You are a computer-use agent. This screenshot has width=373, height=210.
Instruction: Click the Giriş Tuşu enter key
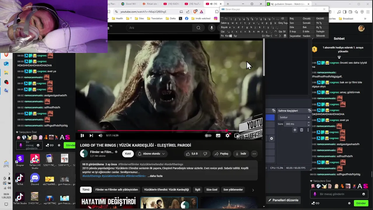point(283,23)
